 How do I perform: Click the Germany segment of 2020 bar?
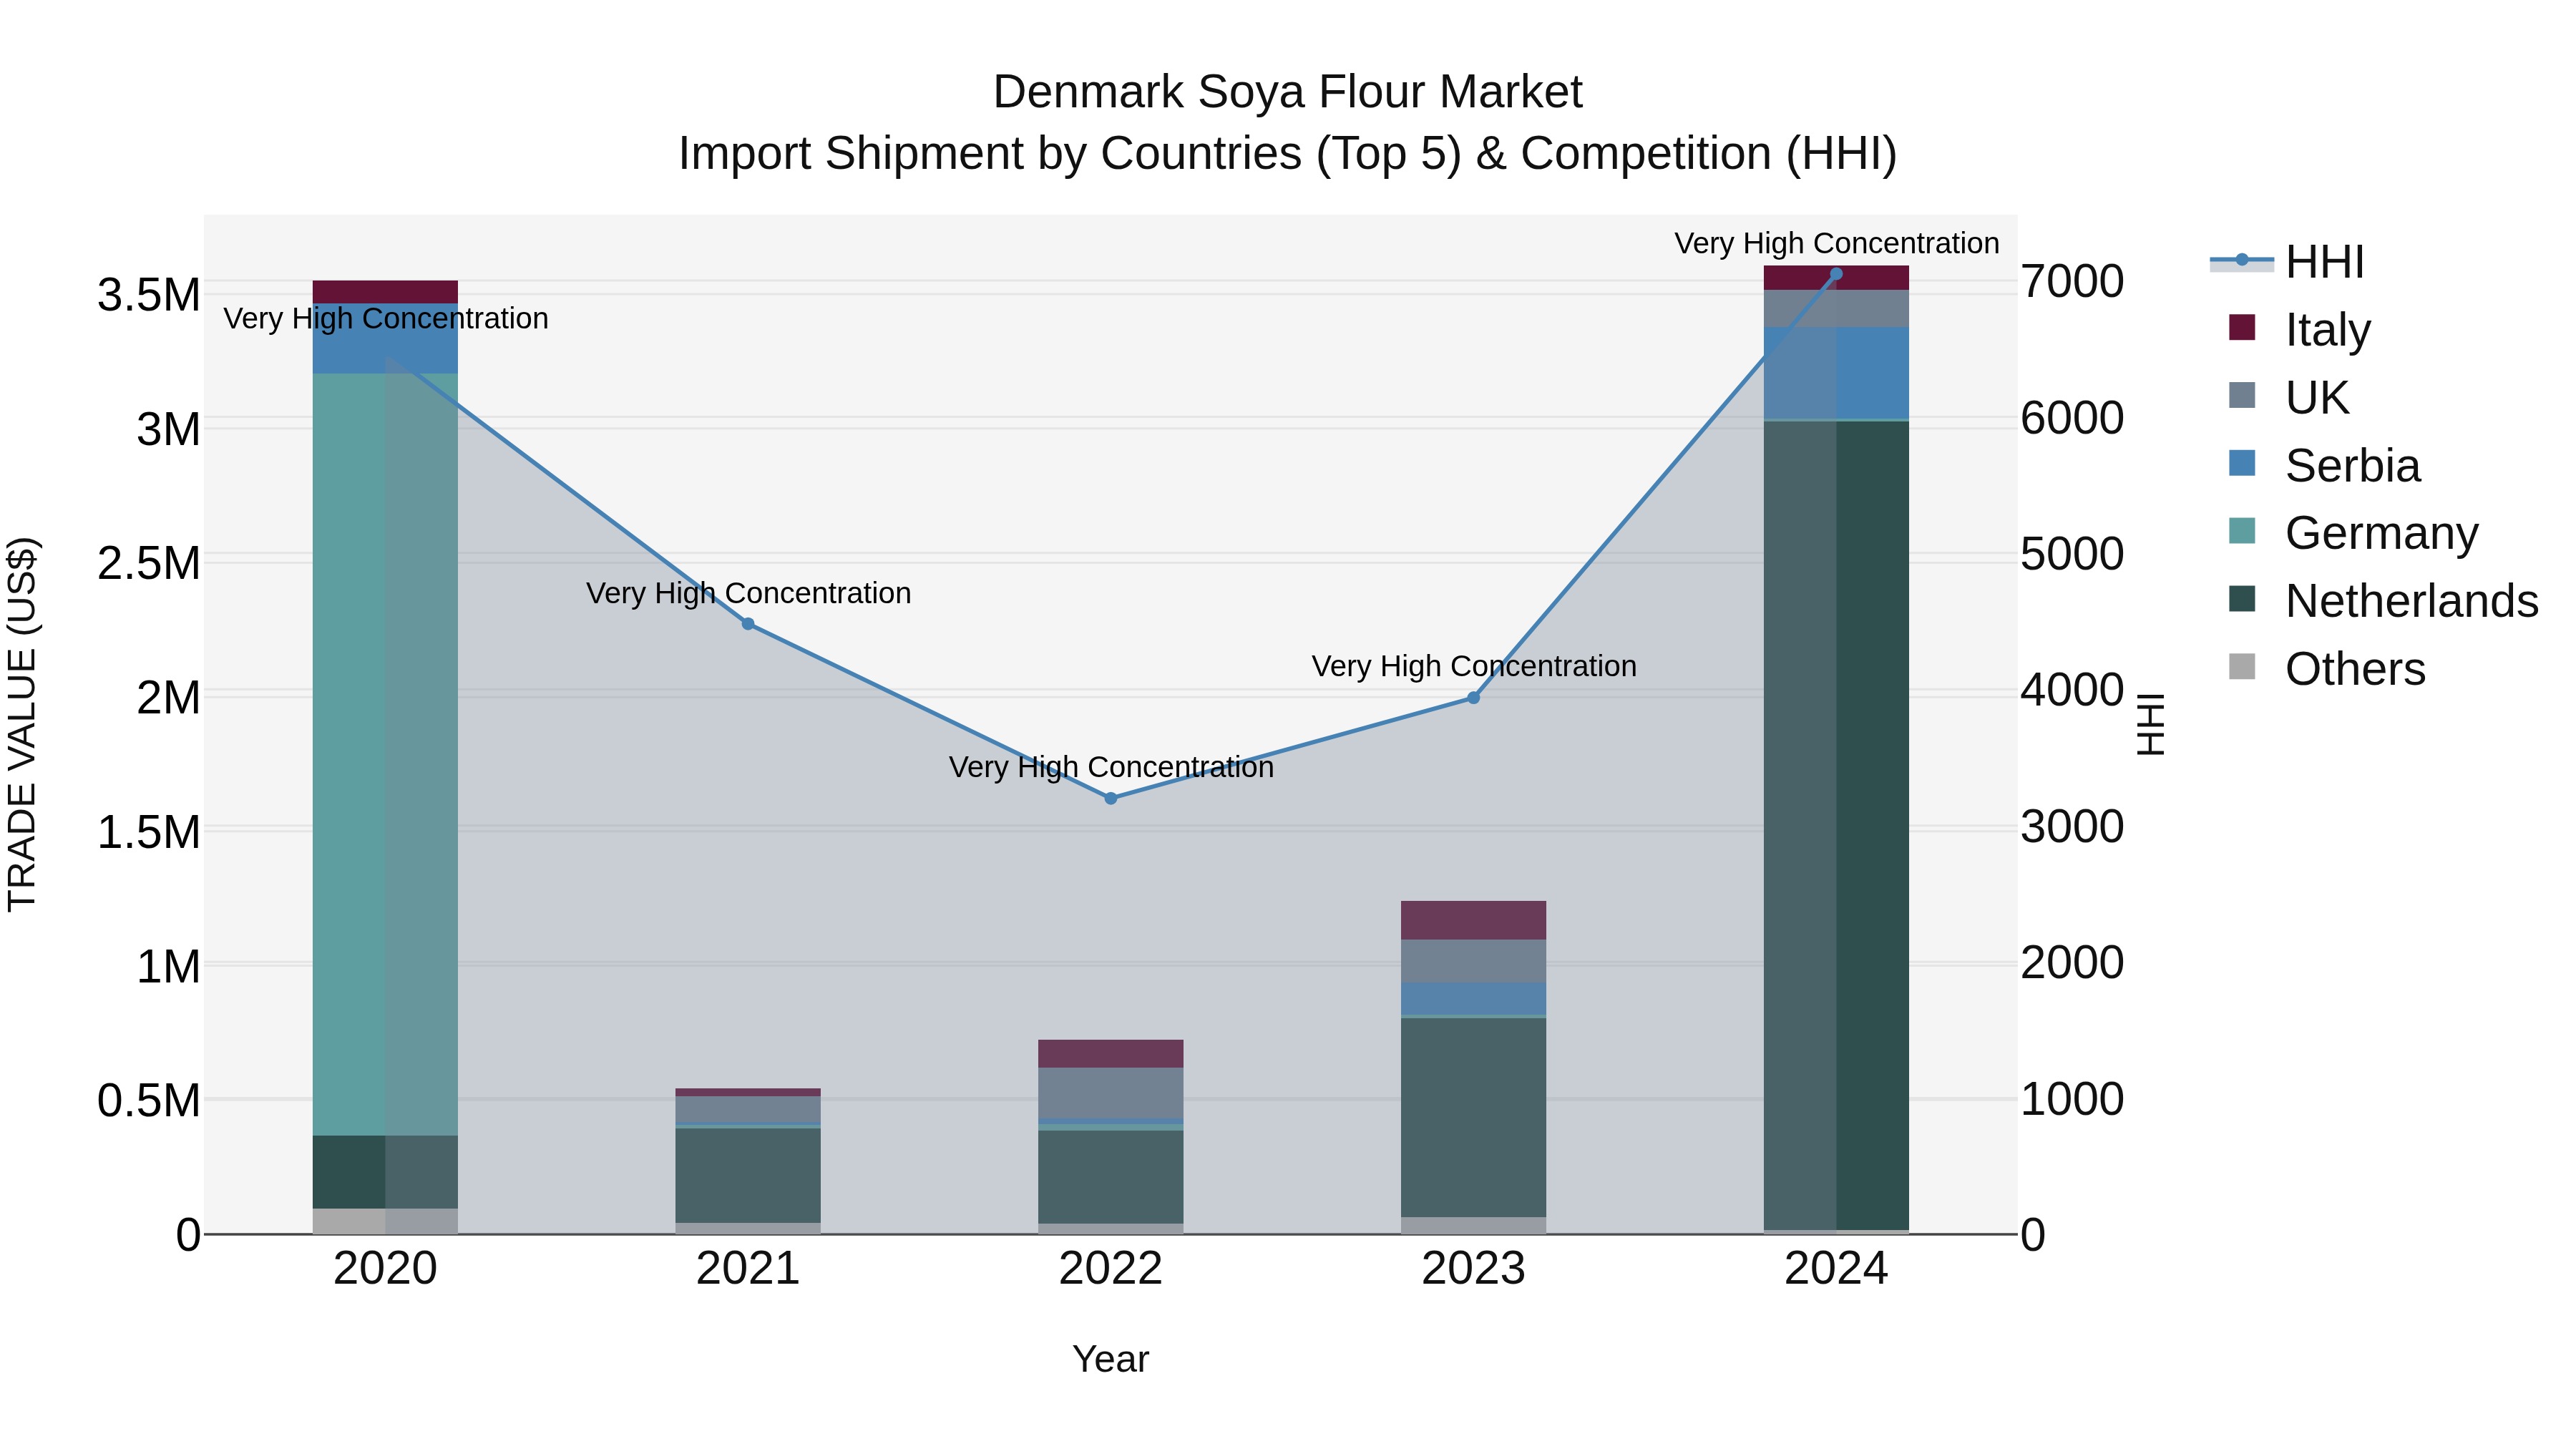pyautogui.click(x=385, y=755)
